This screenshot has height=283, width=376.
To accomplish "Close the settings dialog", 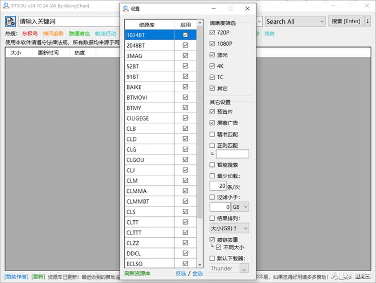I will click(248, 8).
